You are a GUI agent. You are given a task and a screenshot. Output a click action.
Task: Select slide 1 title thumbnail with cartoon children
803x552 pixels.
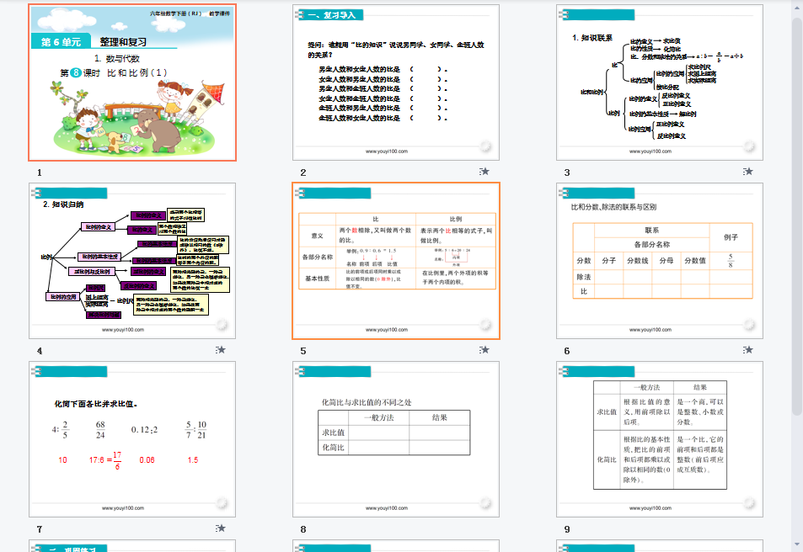(x=132, y=82)
